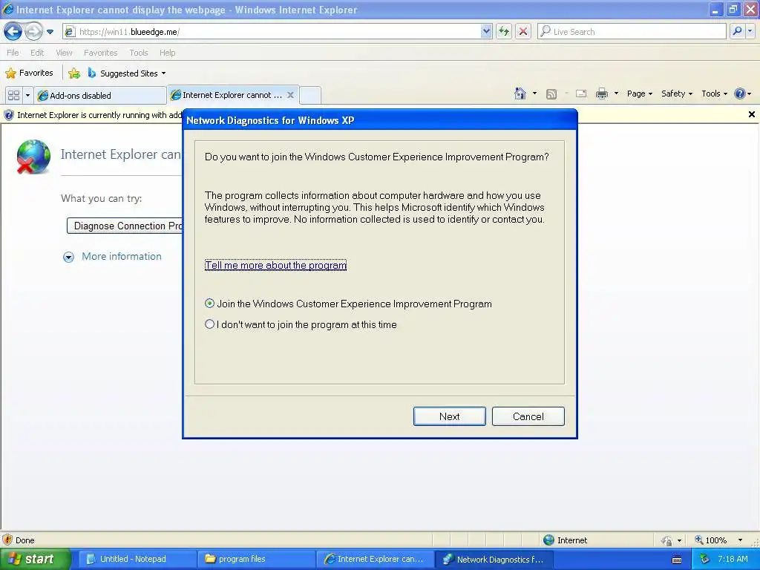This screenshot has width=760, height=570.
Task: Open the View menu
Action: [64, 53]
